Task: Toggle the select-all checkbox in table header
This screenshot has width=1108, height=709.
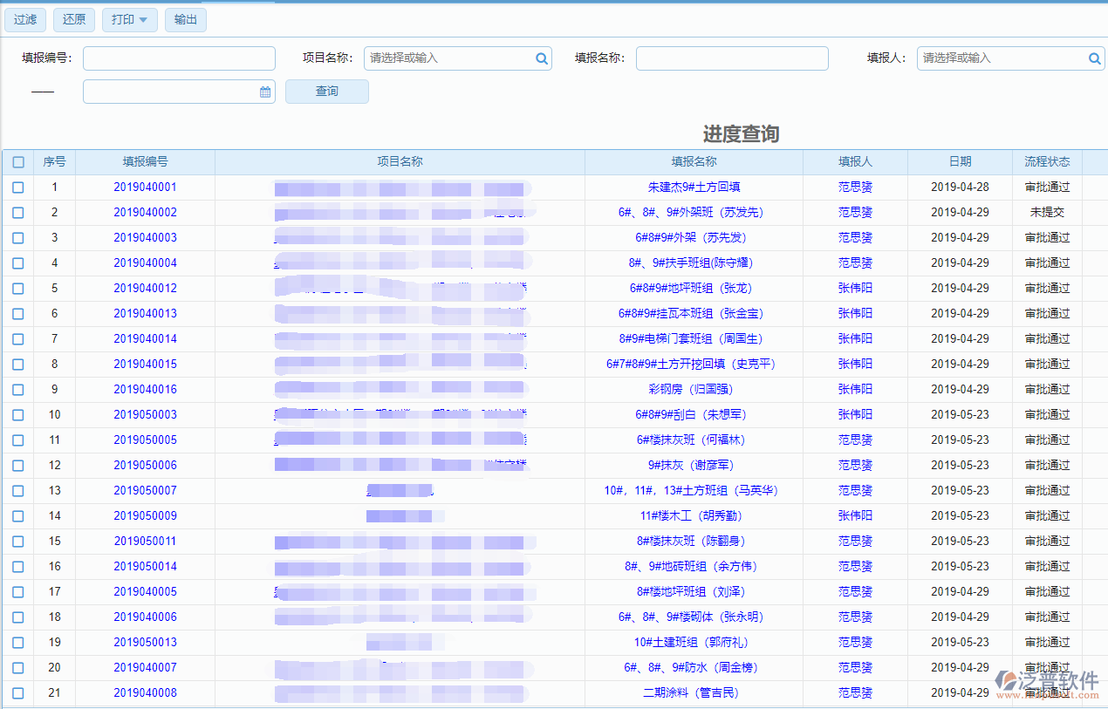Action: coord(18,162)
